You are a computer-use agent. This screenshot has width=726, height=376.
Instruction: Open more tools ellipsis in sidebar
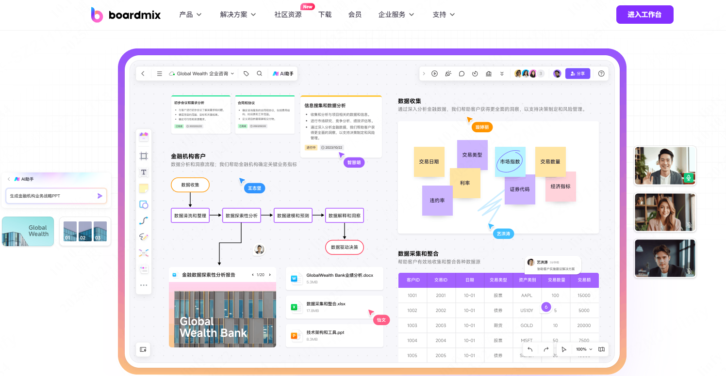144,285
